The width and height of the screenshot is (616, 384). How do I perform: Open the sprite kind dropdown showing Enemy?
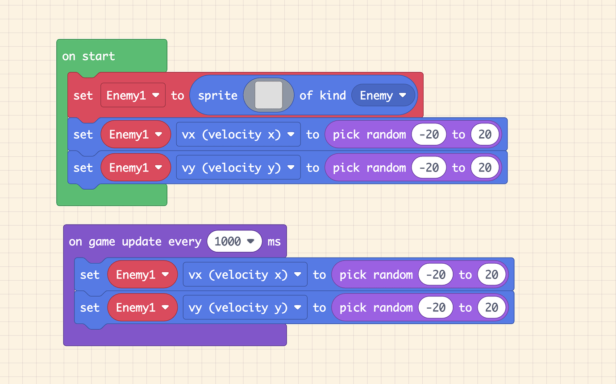383,95
